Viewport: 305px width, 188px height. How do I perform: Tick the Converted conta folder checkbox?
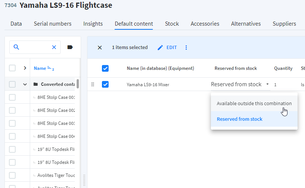click(x=12, y=84)
